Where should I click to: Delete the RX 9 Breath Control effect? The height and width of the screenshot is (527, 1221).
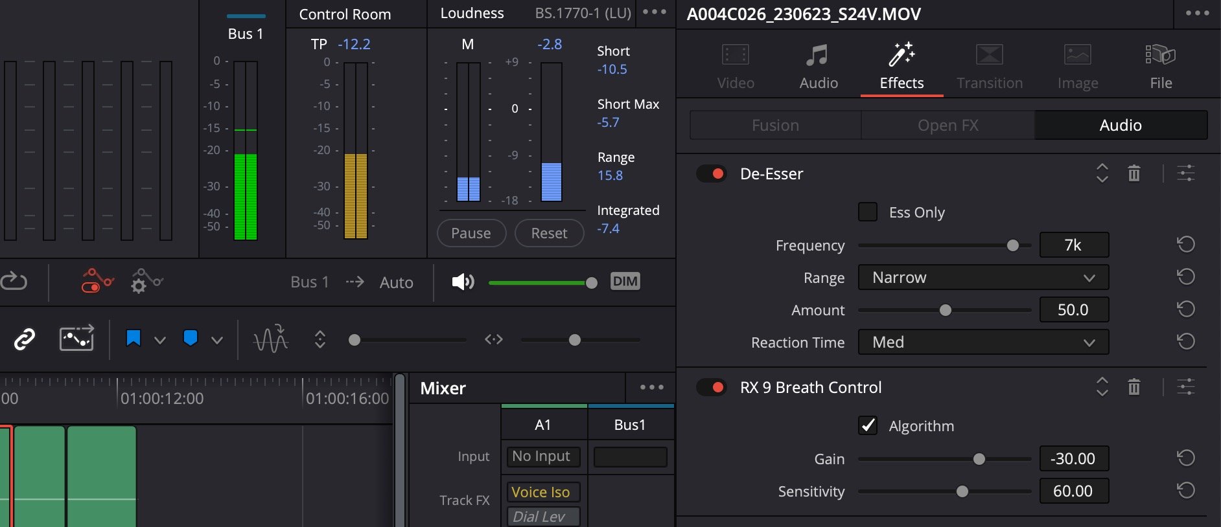[1134, 387]
